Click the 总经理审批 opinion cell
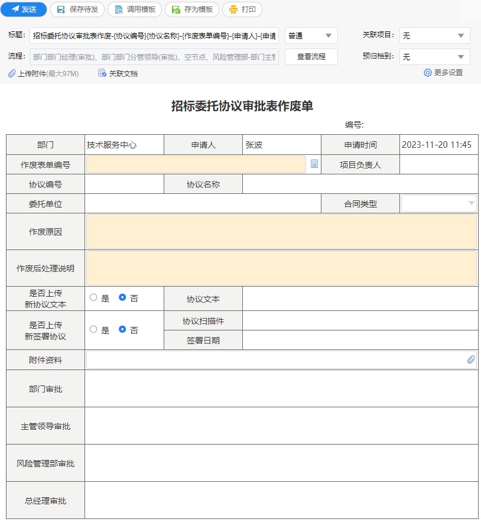This screenshot has width=481, height=522. (x=282, y=500)
